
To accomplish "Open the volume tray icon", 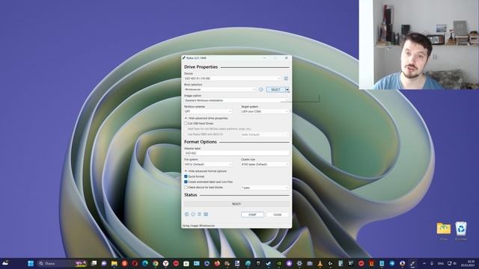I will [455, 264].
